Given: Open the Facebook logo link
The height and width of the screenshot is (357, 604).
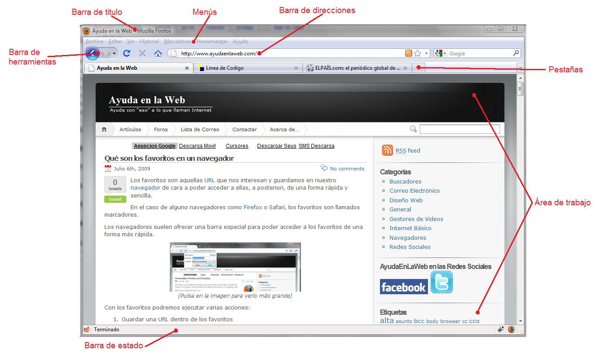Looking at the screenshot, I should (x=404, y=287).
